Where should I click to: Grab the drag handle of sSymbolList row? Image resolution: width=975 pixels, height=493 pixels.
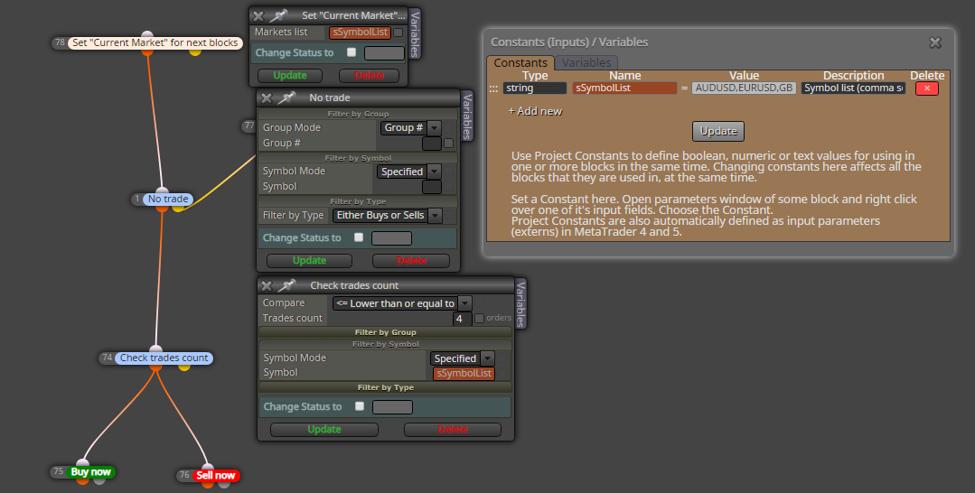pyautogui.click(x=493, y=88)
